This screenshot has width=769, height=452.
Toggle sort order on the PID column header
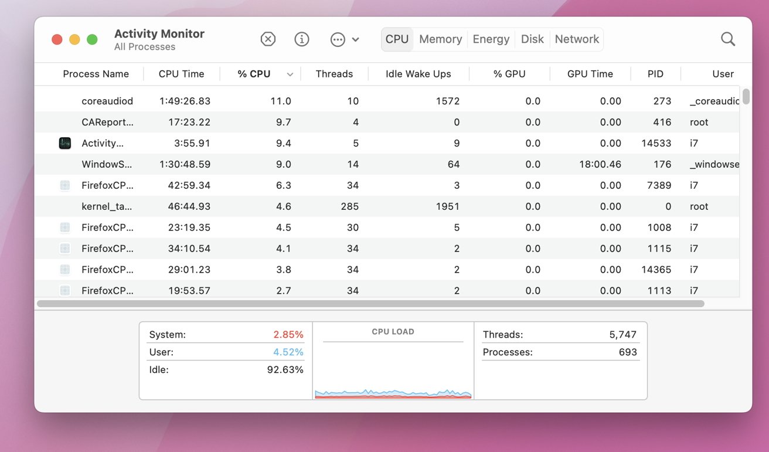(655, 74)
